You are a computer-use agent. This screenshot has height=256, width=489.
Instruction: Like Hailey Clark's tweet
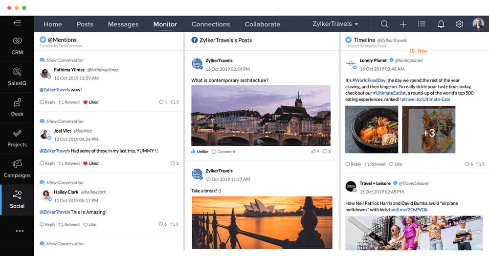tap(90, 224)
